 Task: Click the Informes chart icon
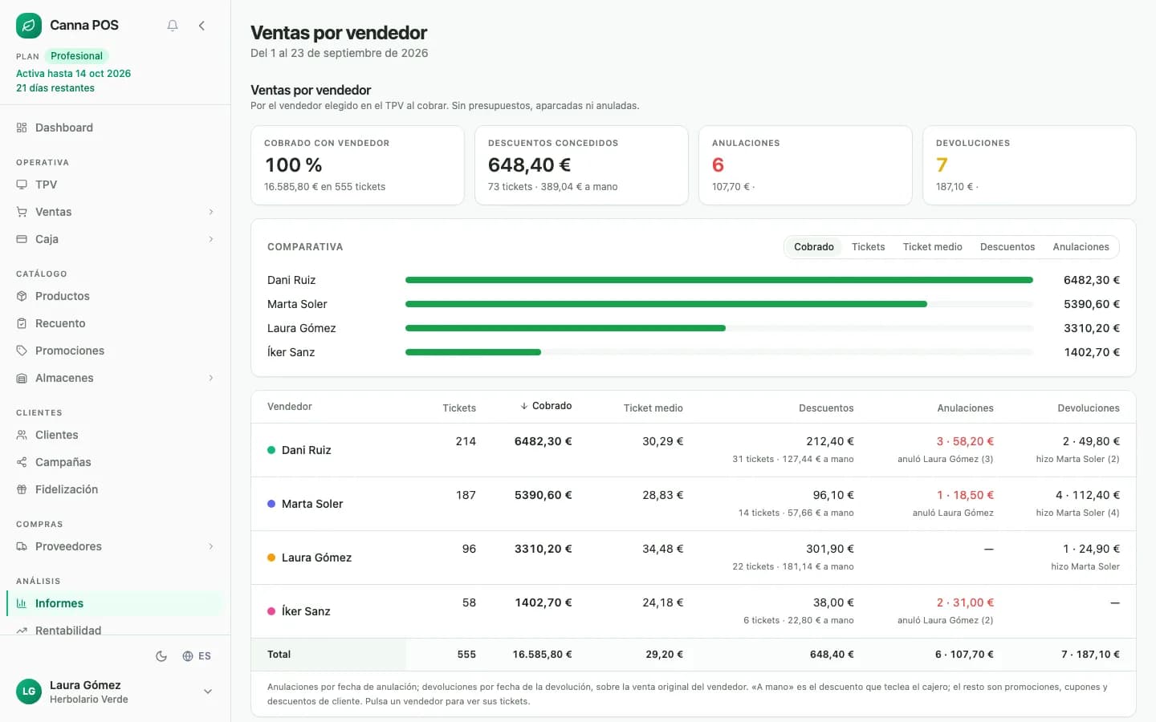coord(22,603)
